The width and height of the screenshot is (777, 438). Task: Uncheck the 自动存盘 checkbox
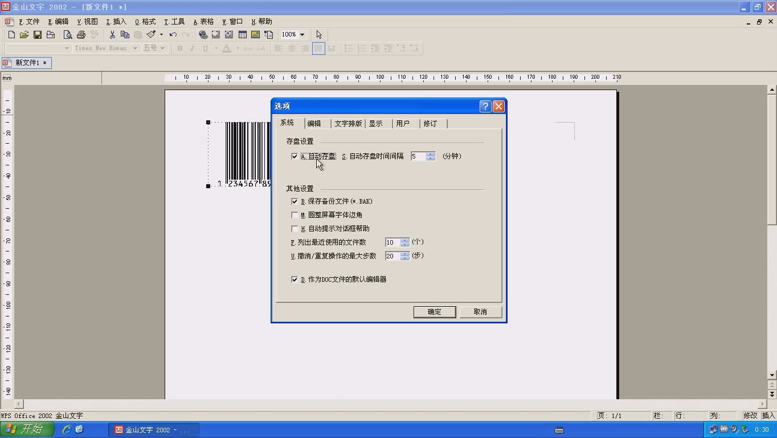(295, 156)
